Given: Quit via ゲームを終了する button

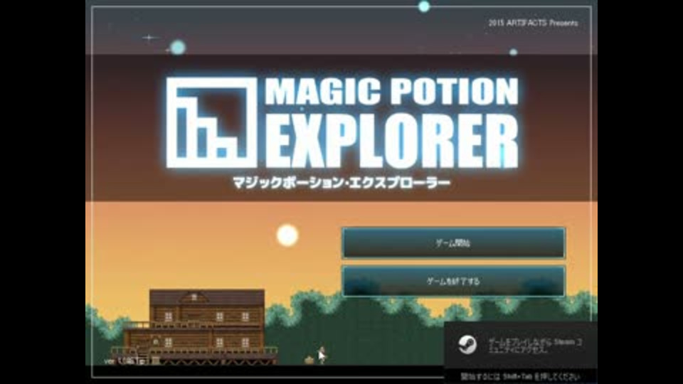Looking at the screenshot, I should pos(453,282).
